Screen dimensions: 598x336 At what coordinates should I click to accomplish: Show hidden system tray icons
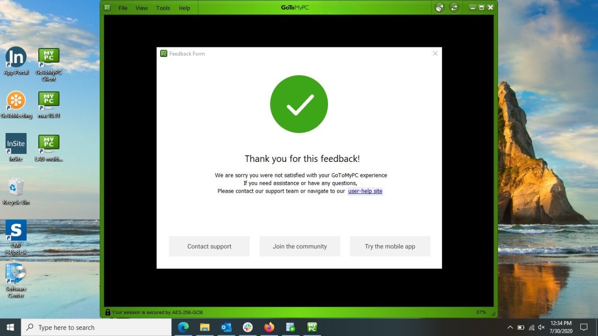(510, 327)
